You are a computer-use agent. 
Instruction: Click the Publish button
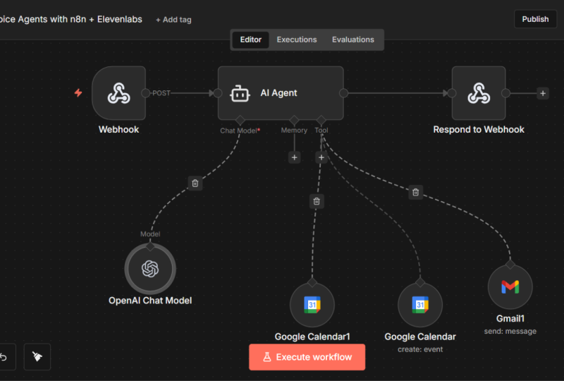coord(535,19)
